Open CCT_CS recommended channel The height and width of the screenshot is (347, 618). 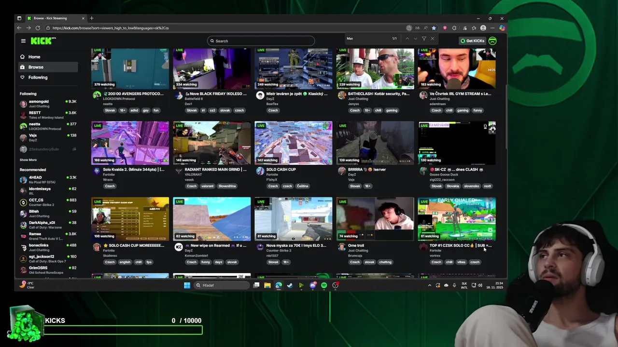(48, 202)
